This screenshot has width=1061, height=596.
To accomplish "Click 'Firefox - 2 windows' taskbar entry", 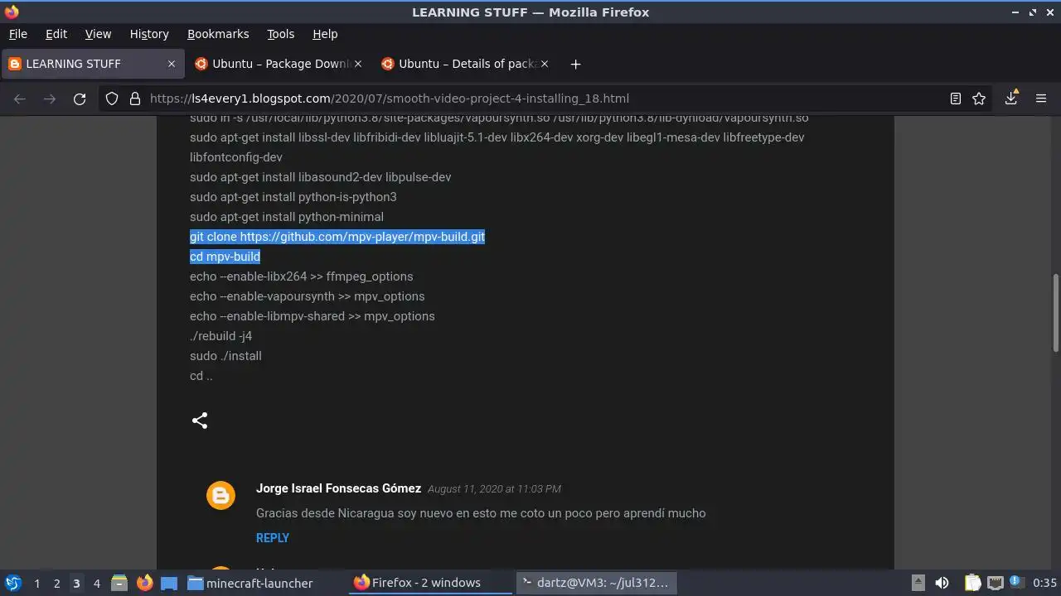I will point(429,583).
